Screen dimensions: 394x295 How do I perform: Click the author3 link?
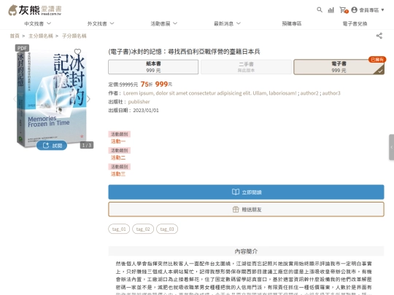tap(331, 93)
